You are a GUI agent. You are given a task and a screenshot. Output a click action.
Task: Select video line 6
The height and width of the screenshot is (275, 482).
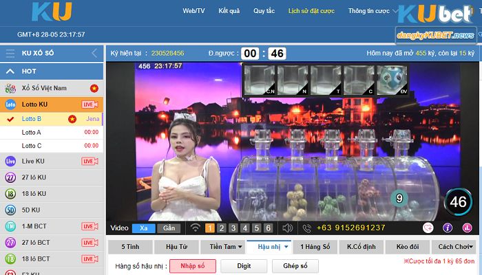(269, 228)
